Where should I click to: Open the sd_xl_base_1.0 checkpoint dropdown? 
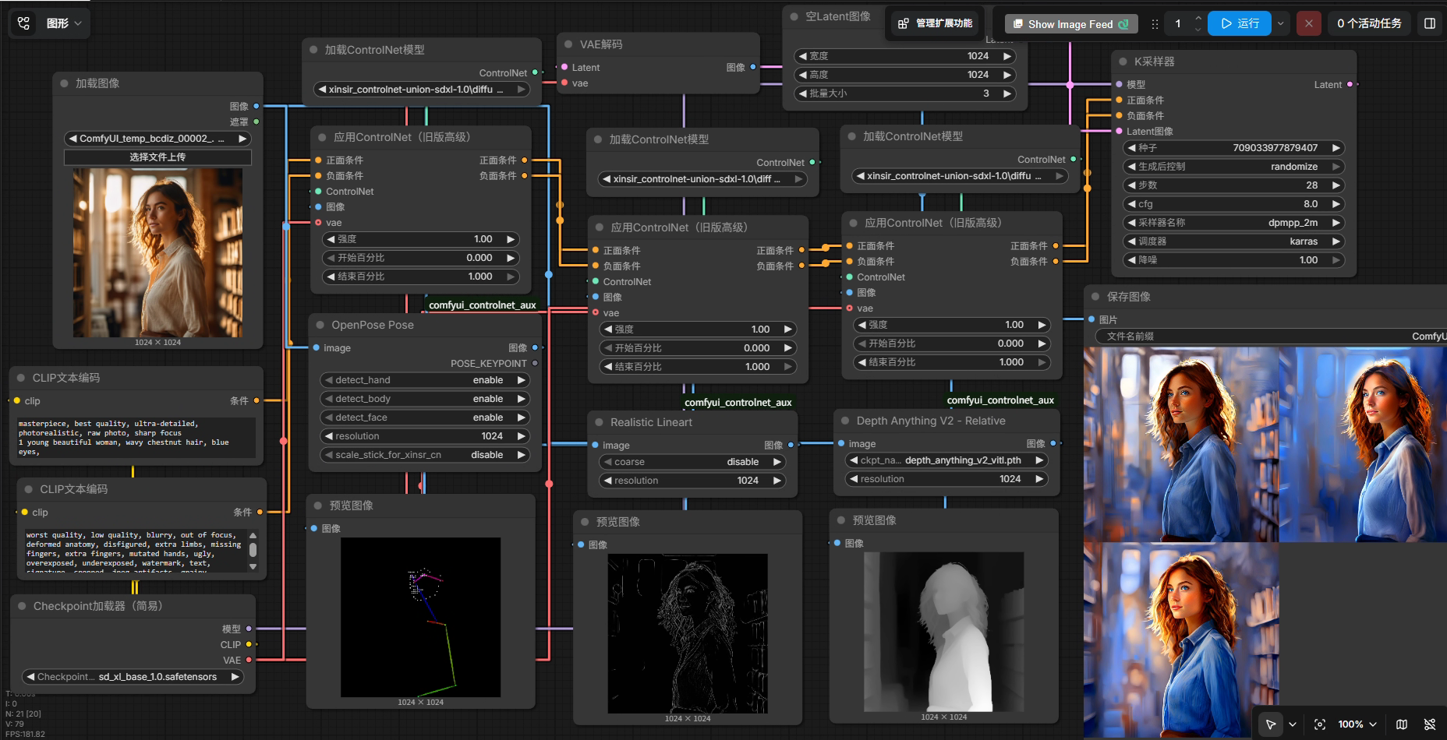point(133,677)
